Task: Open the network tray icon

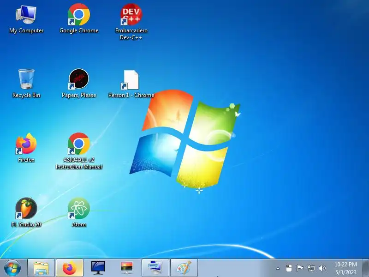Action: pos(311,268)
